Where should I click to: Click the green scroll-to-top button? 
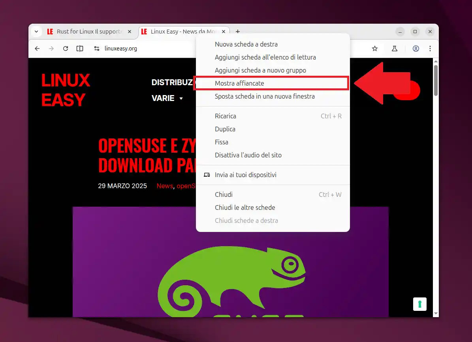[x=419, y=304]
